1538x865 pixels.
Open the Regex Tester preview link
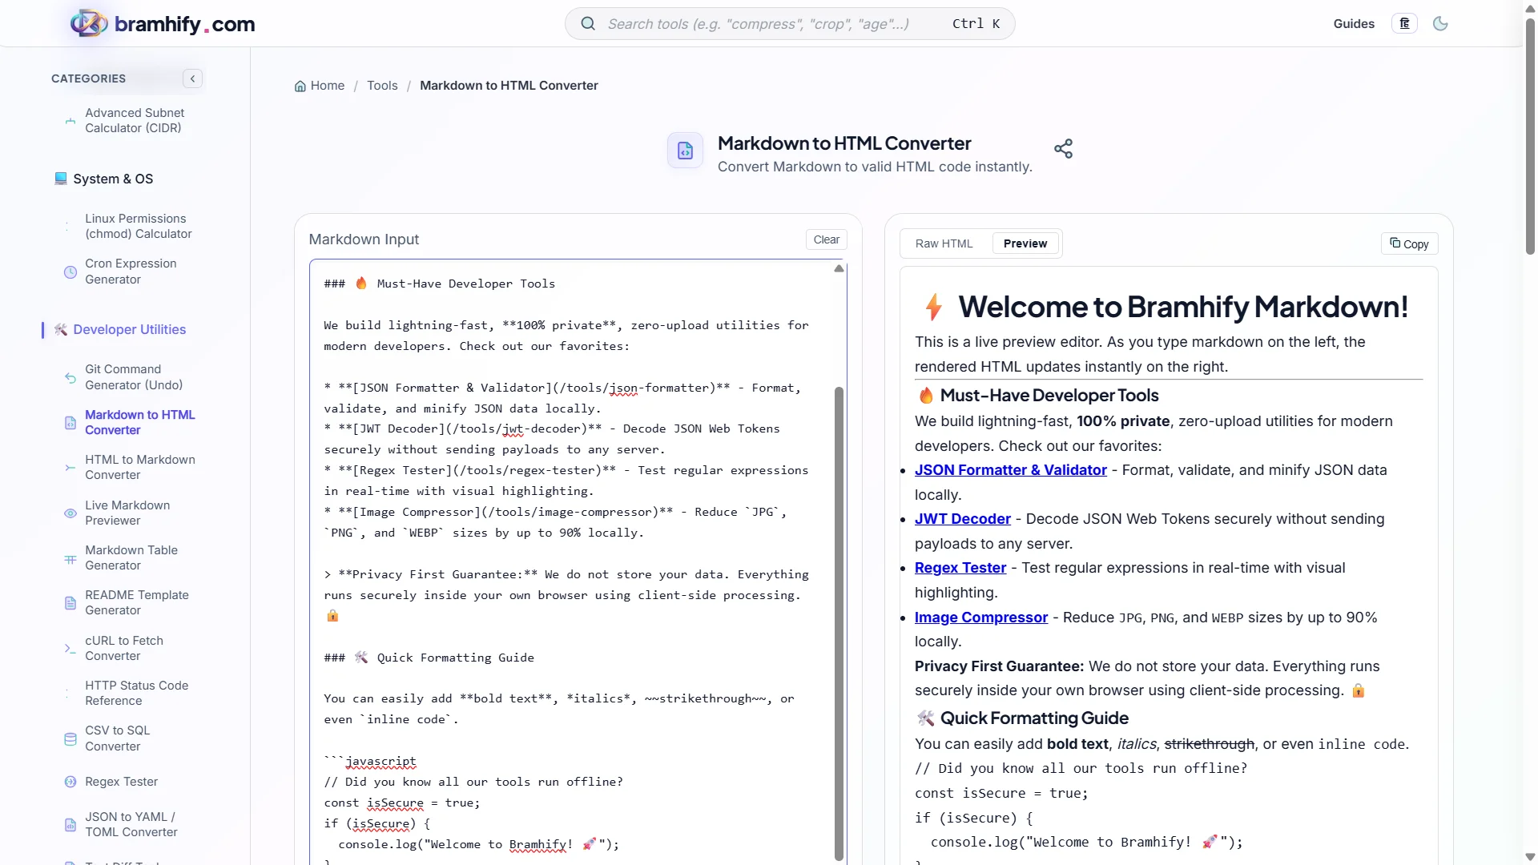pyautogui.click(x=960, y=568)
